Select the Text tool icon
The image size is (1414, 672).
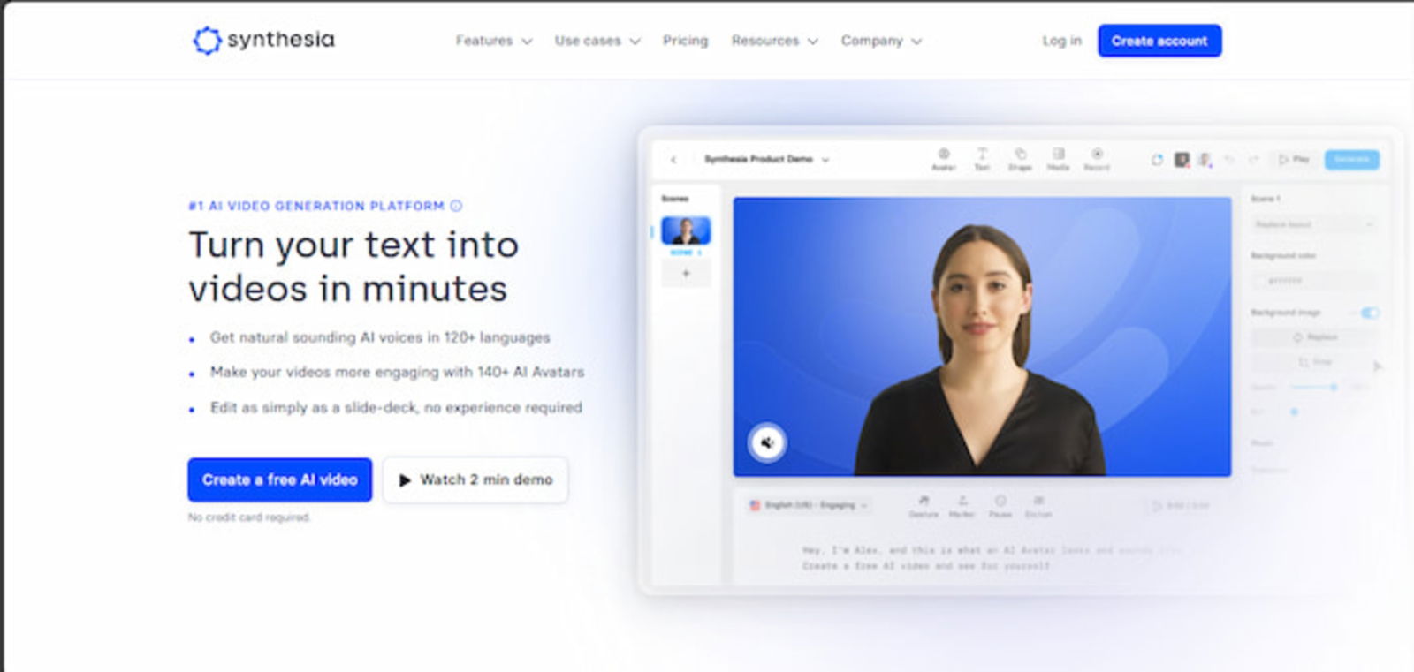pyautogui.click(x=982, y=159)
